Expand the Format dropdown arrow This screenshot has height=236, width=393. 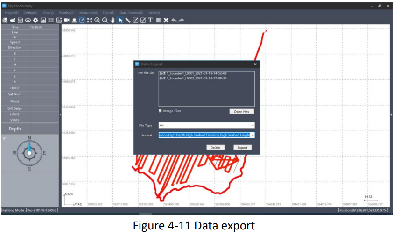(253, 135)
